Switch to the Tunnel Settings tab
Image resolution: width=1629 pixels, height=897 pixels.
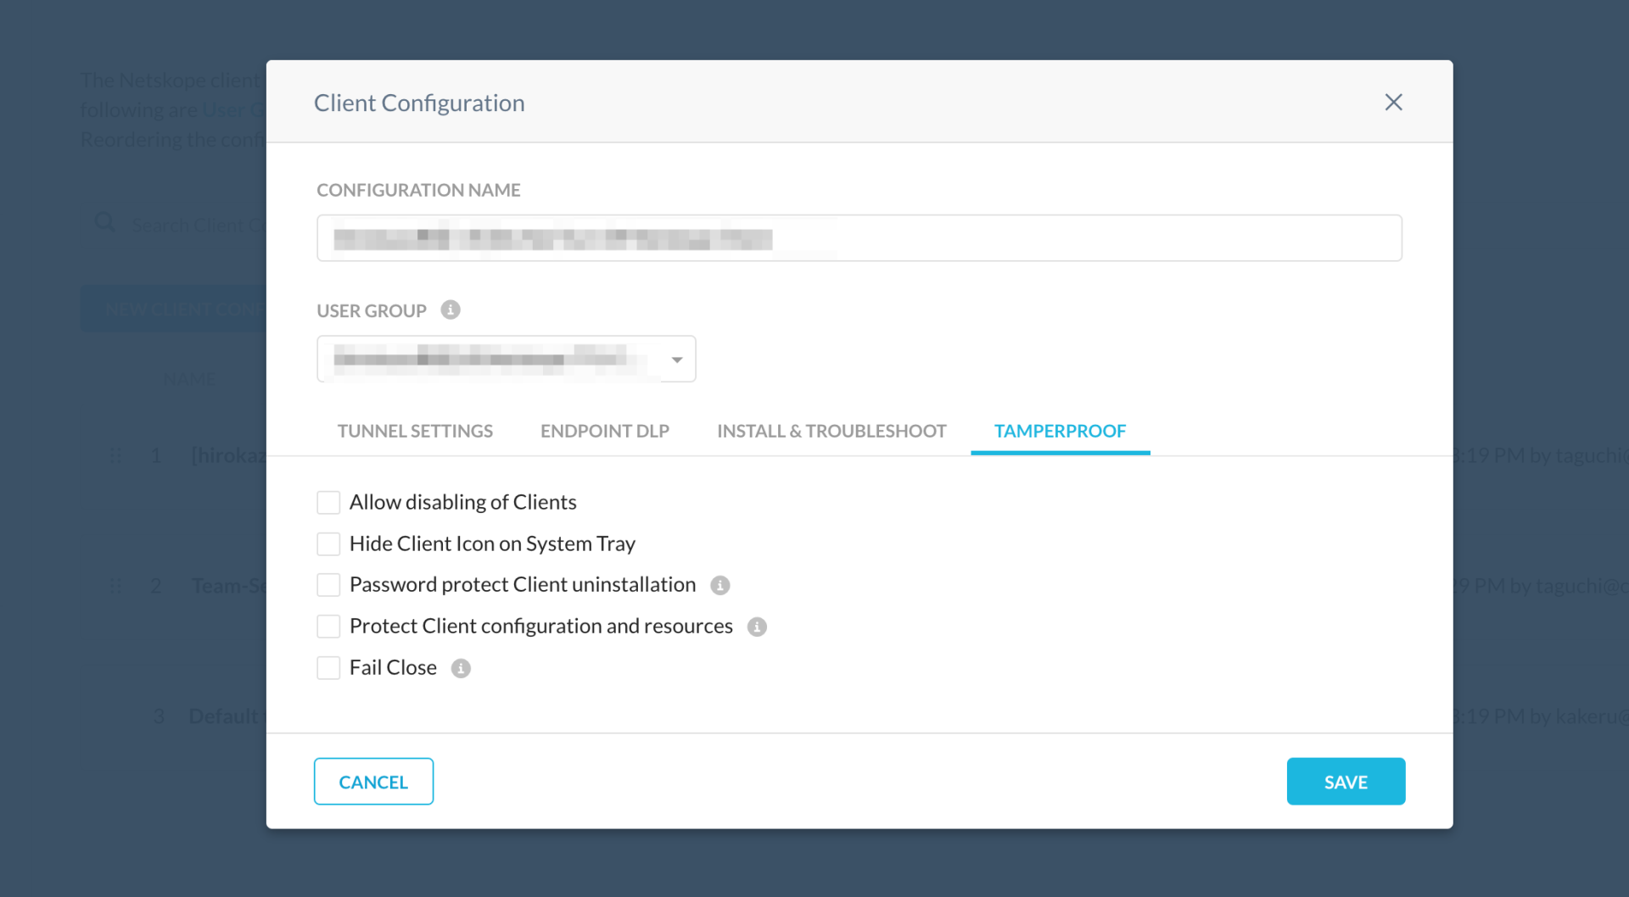[x=415, y=431]
